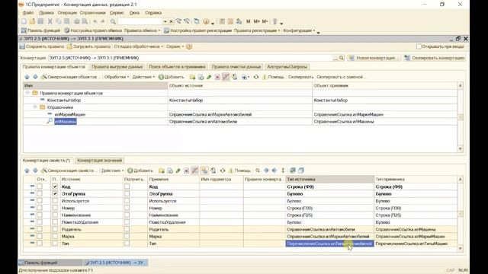Toggle Получить checkbox in Родитель row
Screen dimensions: 488x274
(127, 229)
